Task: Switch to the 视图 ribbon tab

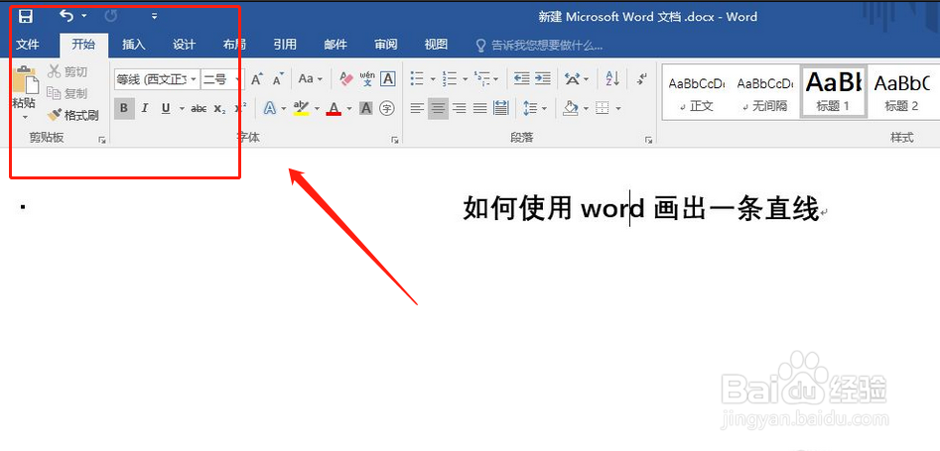Action: [436, 45]
